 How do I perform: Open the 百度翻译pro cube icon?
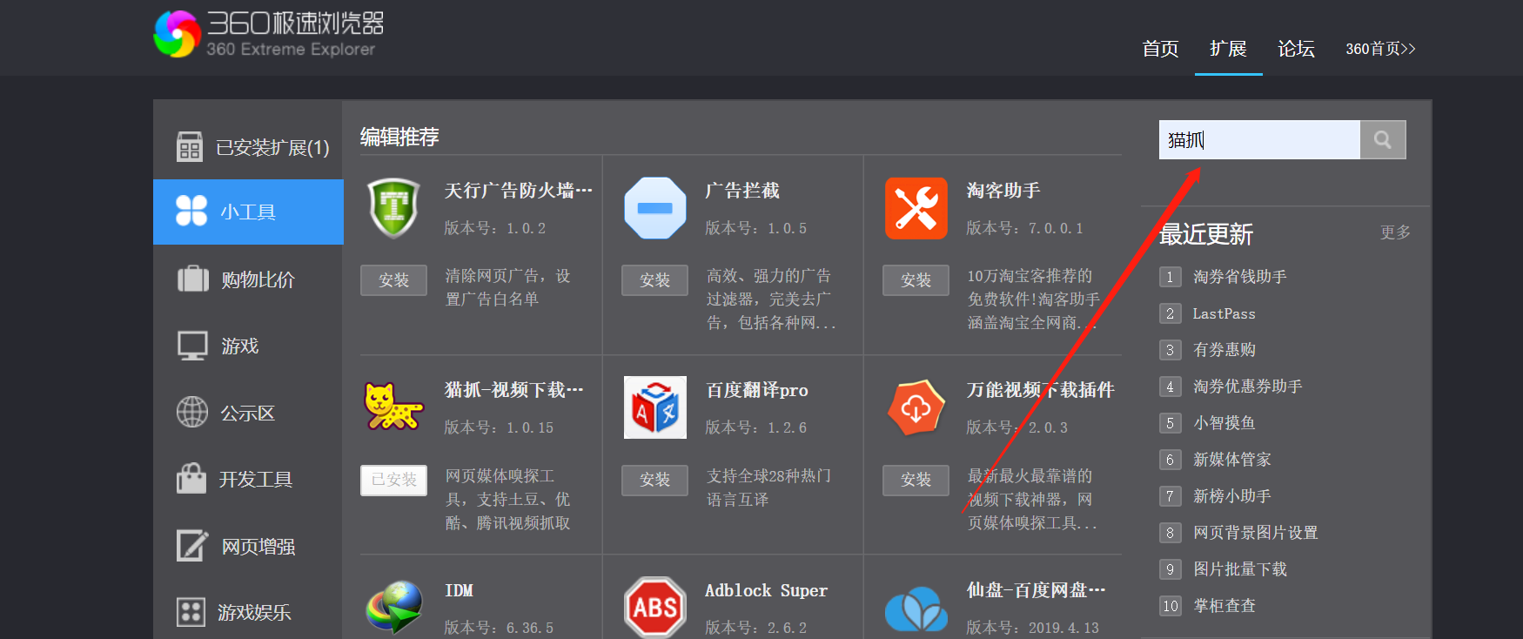(655, 407)
